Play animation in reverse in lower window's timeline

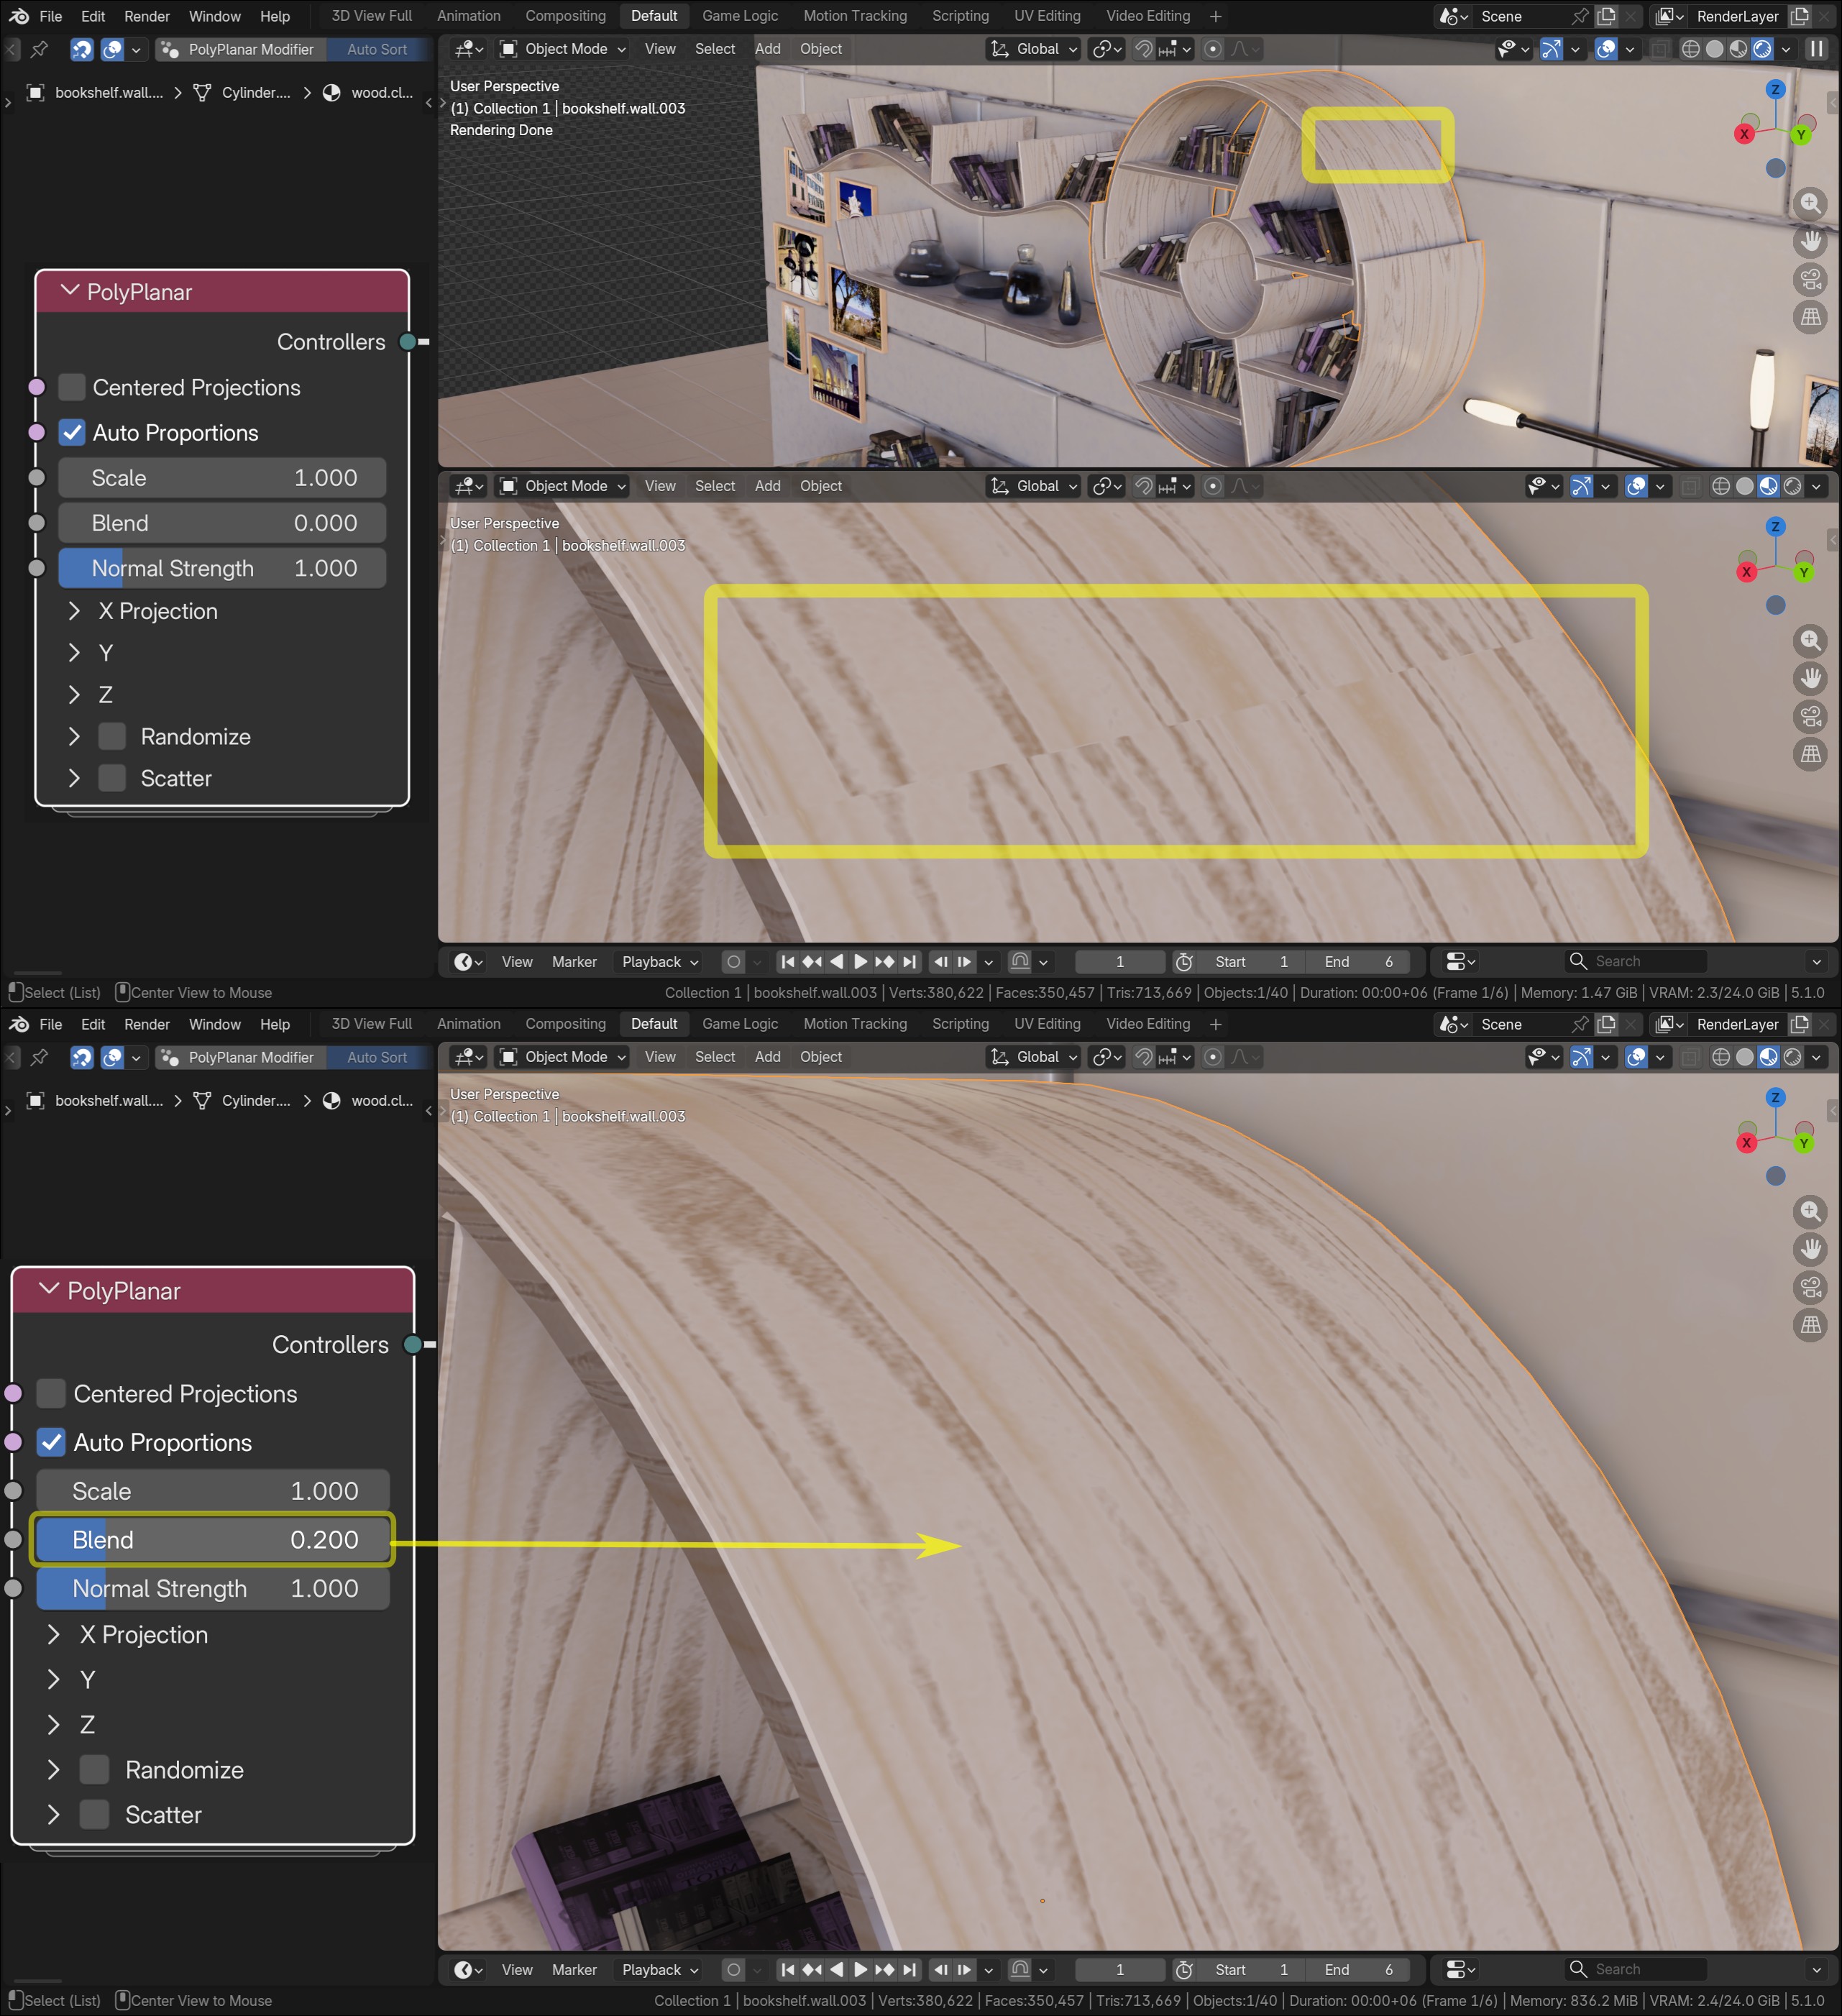click(836, 1970)
